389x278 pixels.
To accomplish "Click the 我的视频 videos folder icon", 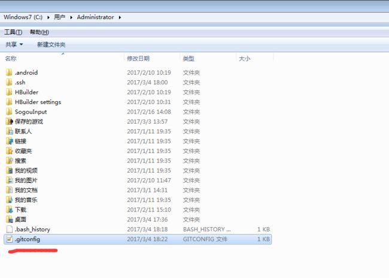I will coord(9,170).
